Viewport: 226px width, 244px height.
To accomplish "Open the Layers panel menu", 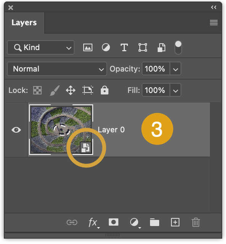I will pos(214,23).
